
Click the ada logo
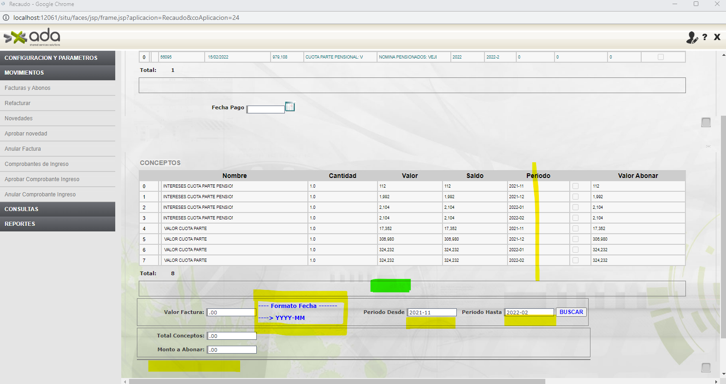pos(32,37)
